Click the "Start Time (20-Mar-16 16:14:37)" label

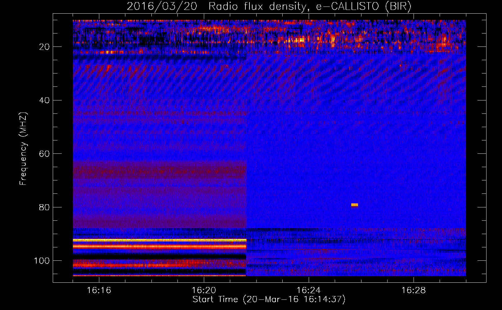click(x=269, y=299)
